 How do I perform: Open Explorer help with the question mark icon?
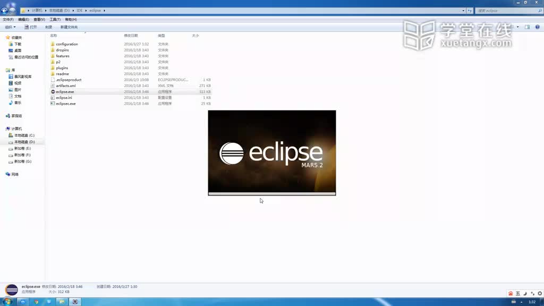point(538,27)
